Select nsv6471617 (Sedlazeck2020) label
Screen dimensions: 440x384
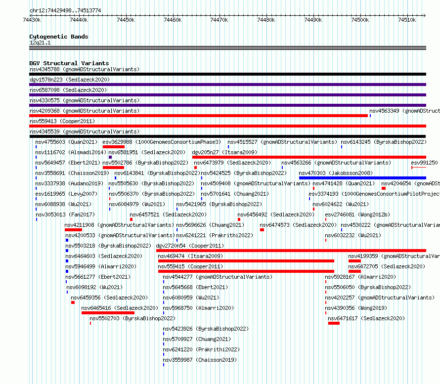366,318
